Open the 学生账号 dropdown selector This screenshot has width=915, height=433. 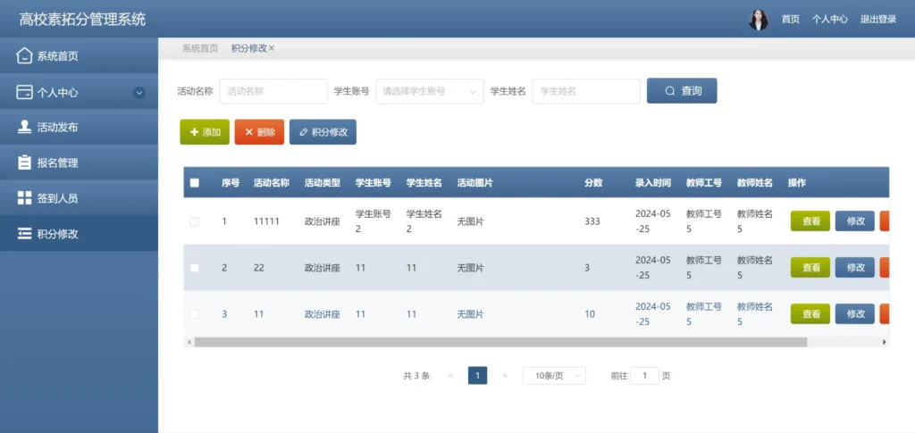pos(430,91)
